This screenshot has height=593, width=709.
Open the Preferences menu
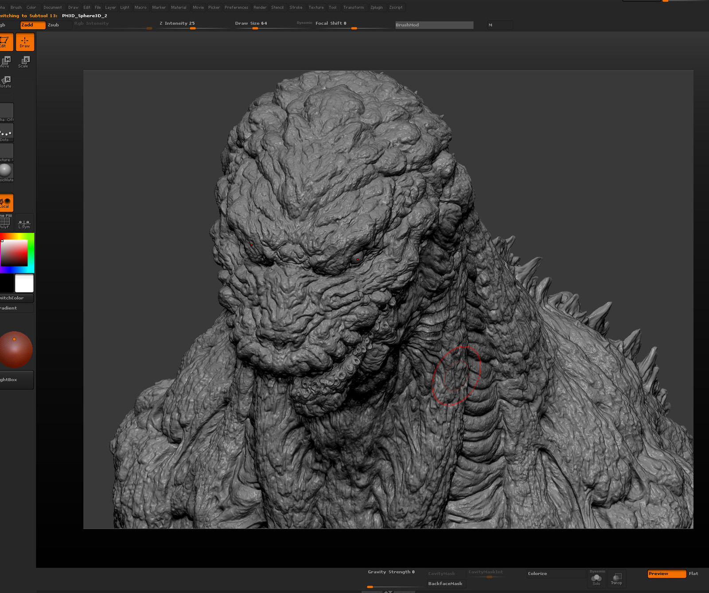pos(237,8)
